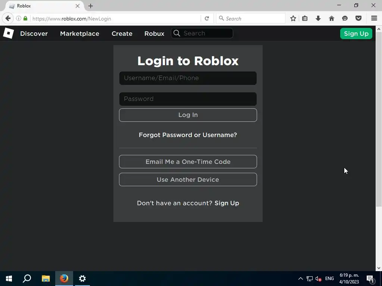Open the downloads arrow icon
The width and height of the screenshot is (382, 286).
(318, 19)
